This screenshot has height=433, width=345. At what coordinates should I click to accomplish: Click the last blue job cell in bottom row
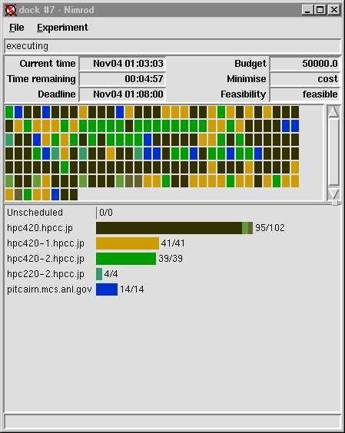tap(55, 194)
